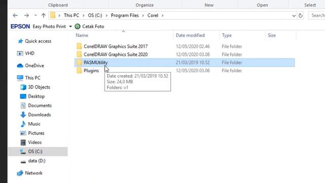Viewport: 325px width, 183px height.
Task: Open Quick access in navigation pane
Action: click(38, 41)
